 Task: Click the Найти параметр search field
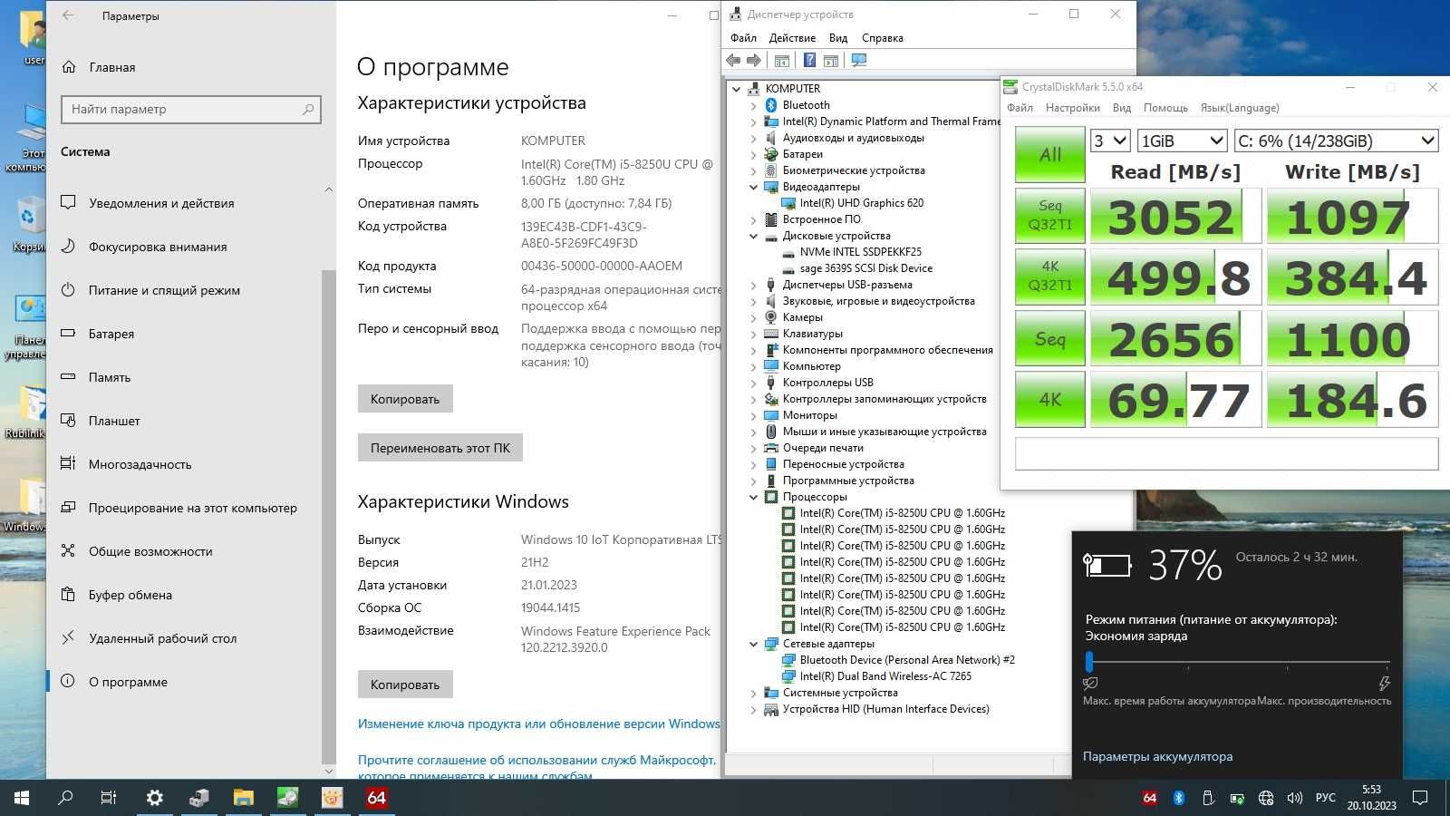click(191, 109)
